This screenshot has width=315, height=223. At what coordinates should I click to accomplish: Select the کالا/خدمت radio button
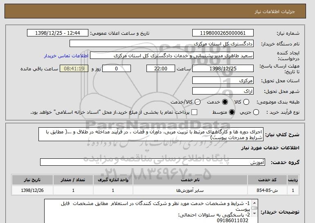tap(198, 102)
